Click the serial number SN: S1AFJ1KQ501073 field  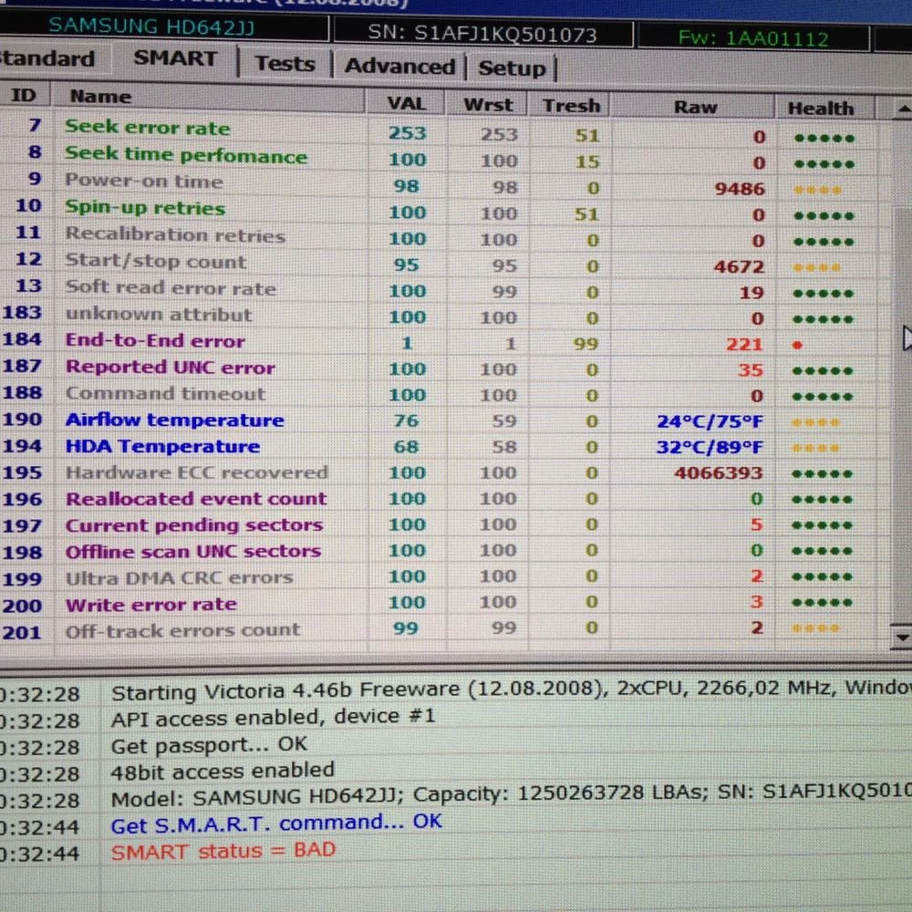pyautogui.click(x=482, y=34)
